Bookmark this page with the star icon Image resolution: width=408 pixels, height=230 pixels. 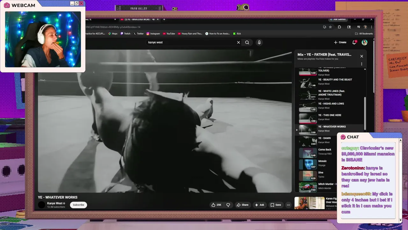(x=331, y=27)
